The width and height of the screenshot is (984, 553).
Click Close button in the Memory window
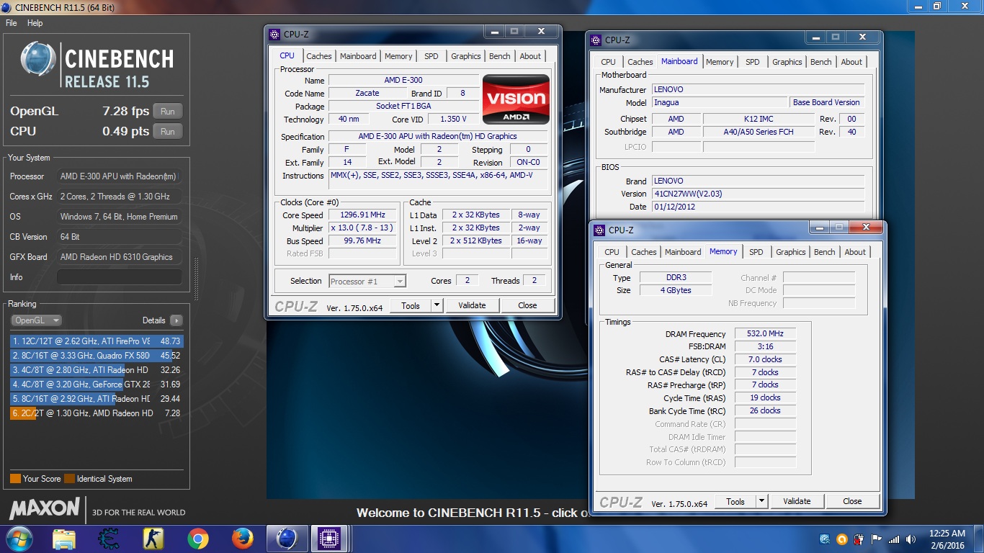(852, 501)
